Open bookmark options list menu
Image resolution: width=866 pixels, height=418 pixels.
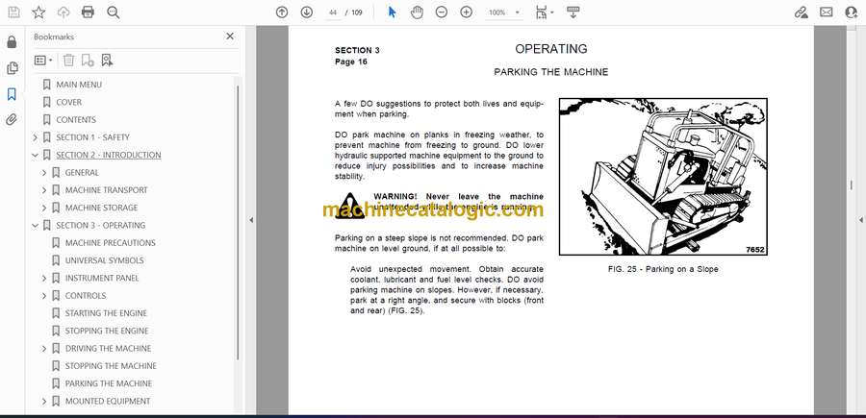tap(43, 61)
